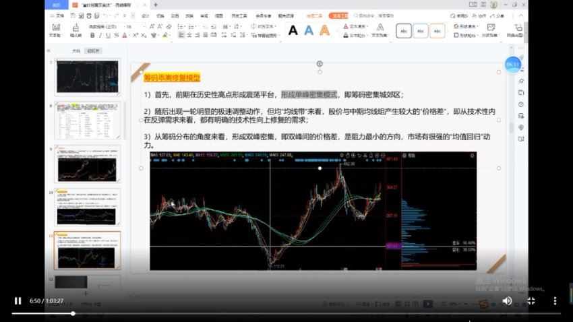Center align text

tap(189, 35)
